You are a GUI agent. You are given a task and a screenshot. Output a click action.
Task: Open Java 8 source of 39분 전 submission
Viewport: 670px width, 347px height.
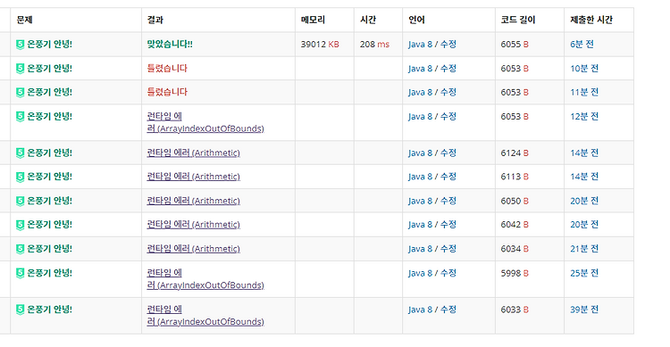tap(420, 310)
